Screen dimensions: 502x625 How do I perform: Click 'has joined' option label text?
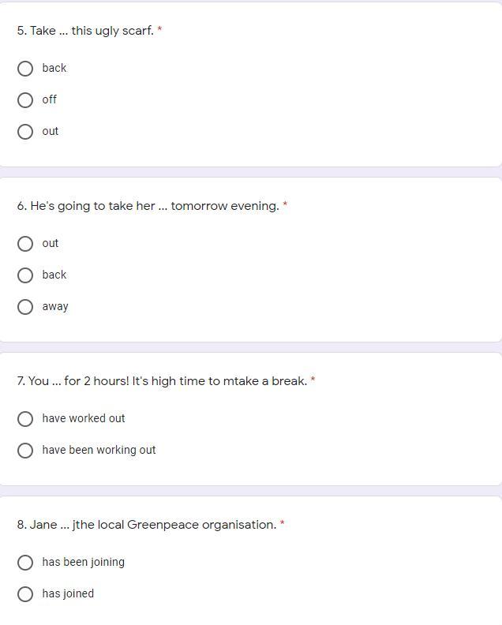pyautogui.click(x=68, y=593)
